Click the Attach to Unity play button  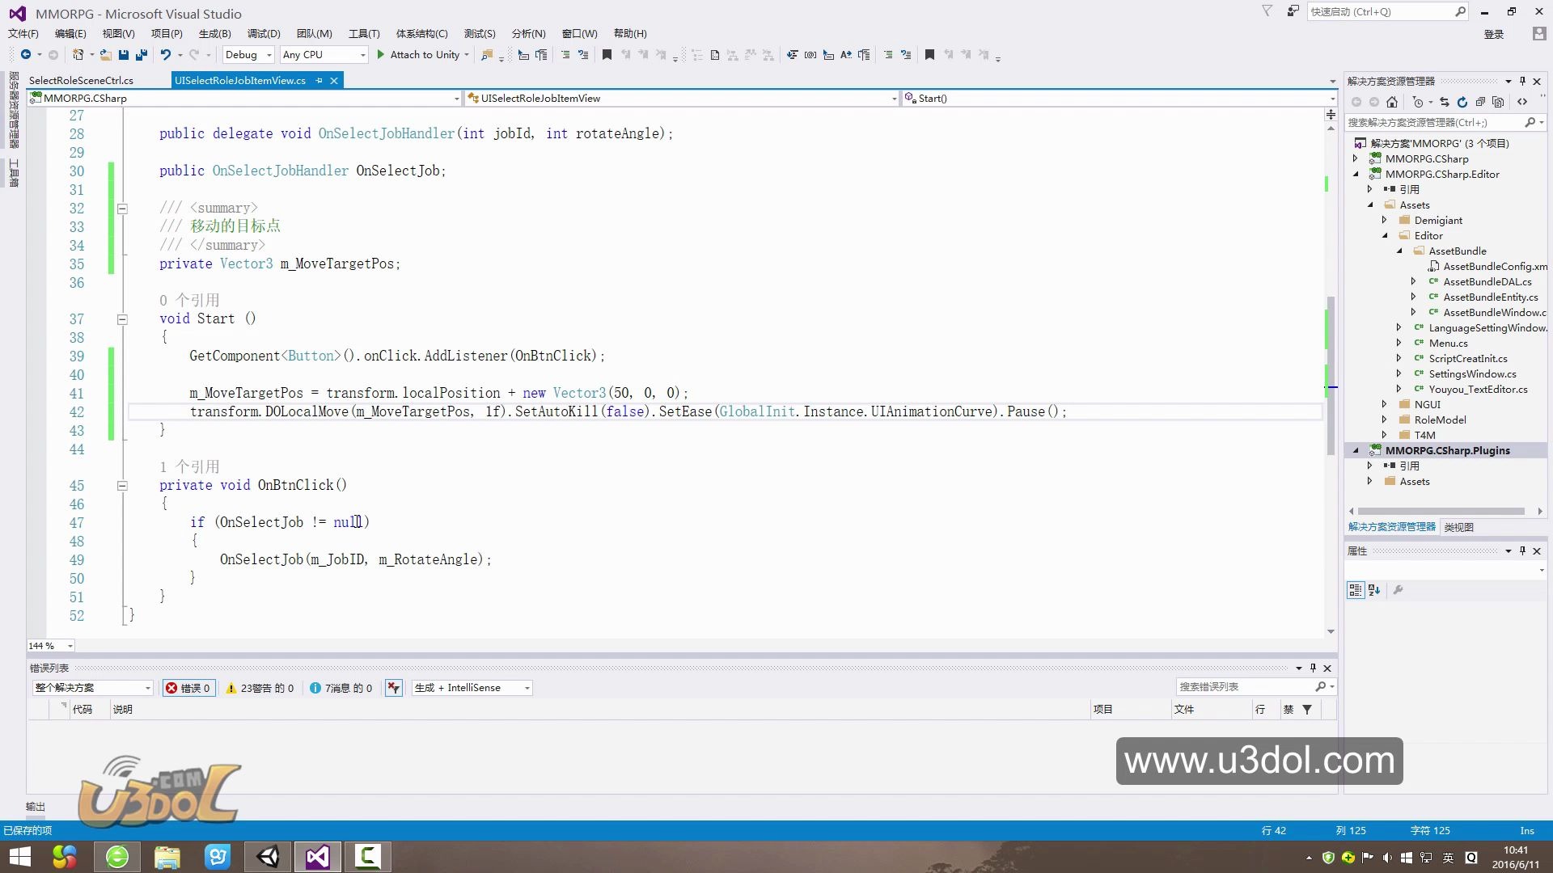coord(381,55)
